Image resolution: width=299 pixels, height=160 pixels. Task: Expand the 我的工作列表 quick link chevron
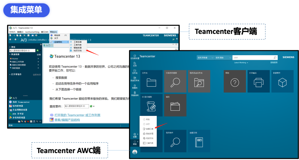tap(38, 62)
